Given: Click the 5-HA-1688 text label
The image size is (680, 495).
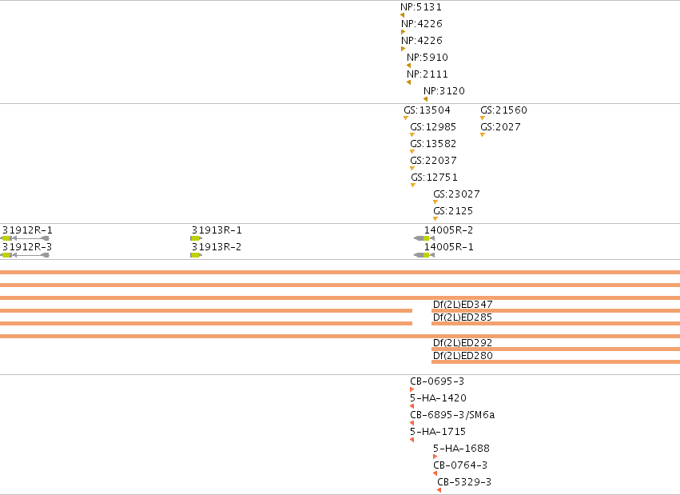Looking at the screenshot, I should 461,449.
